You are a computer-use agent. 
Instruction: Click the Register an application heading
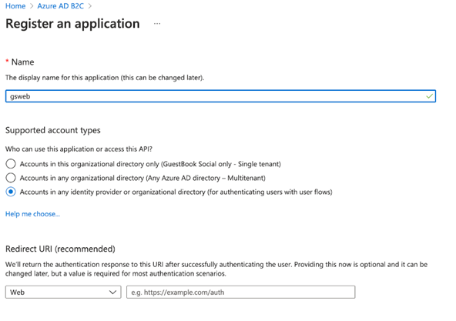[x=72, y=24]
